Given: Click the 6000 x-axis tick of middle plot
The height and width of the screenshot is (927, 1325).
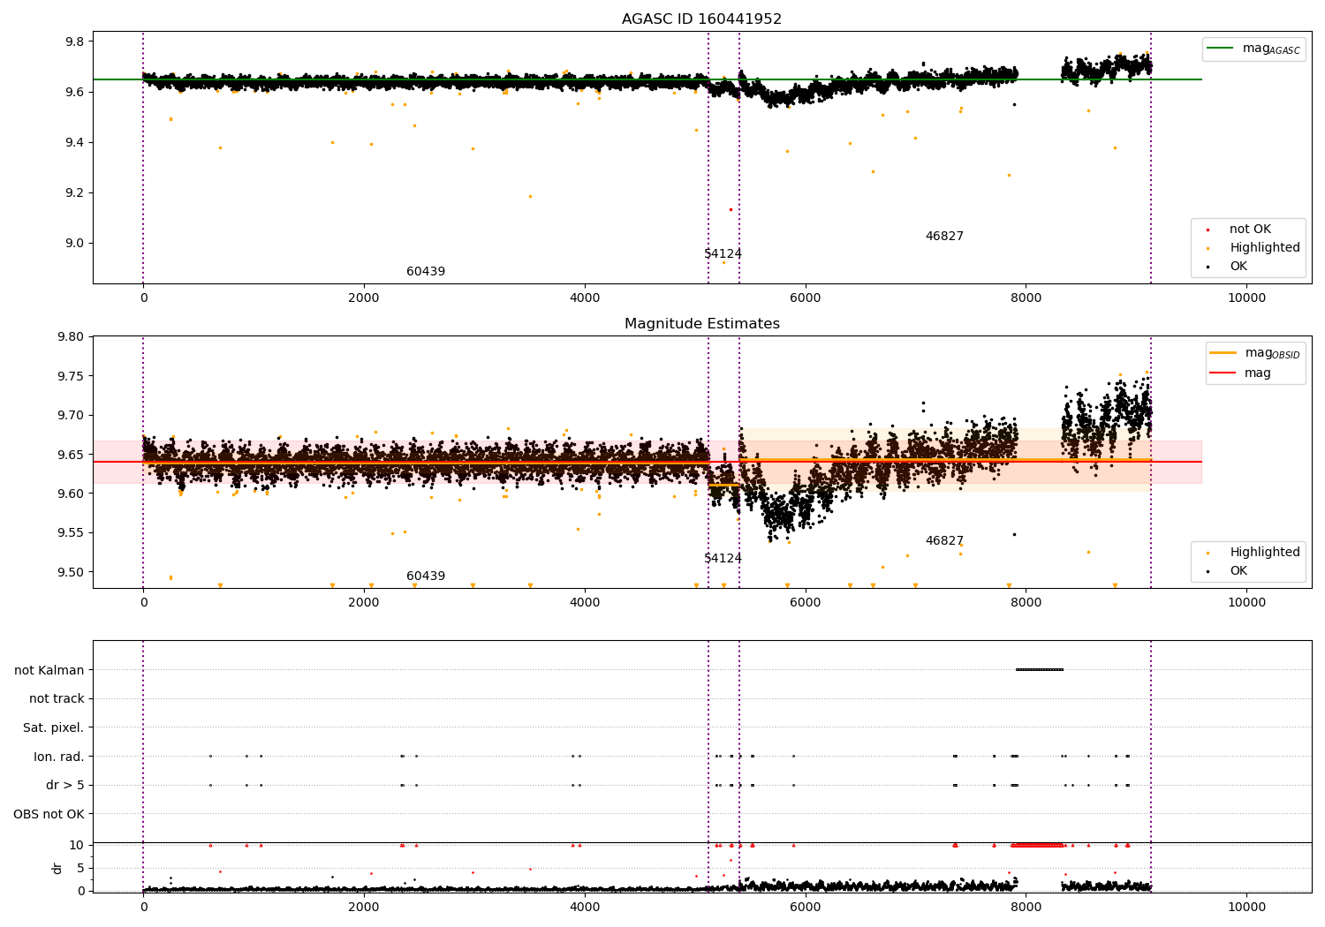Looking at the screenshot, I should point(806,603).
